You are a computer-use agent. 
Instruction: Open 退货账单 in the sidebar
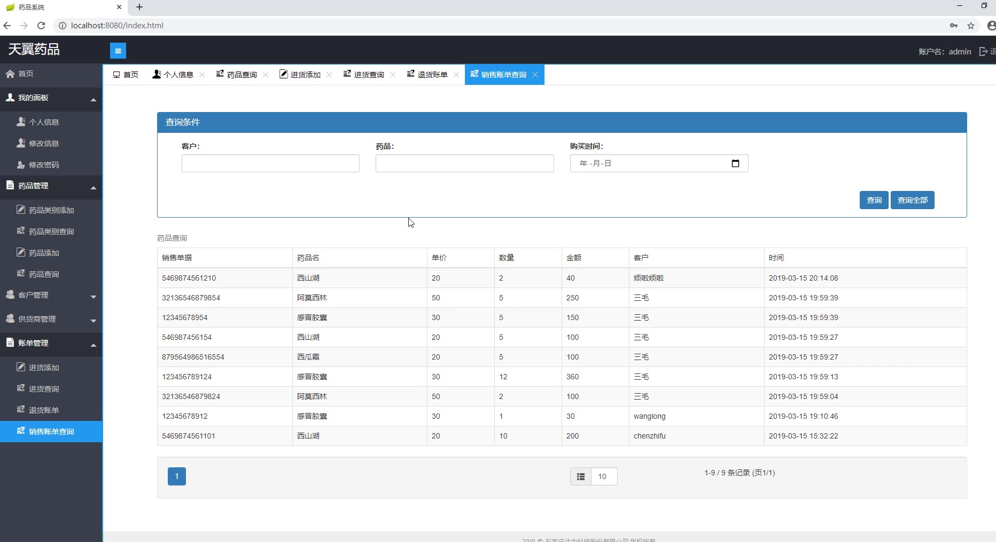click(x=51, y=410)
